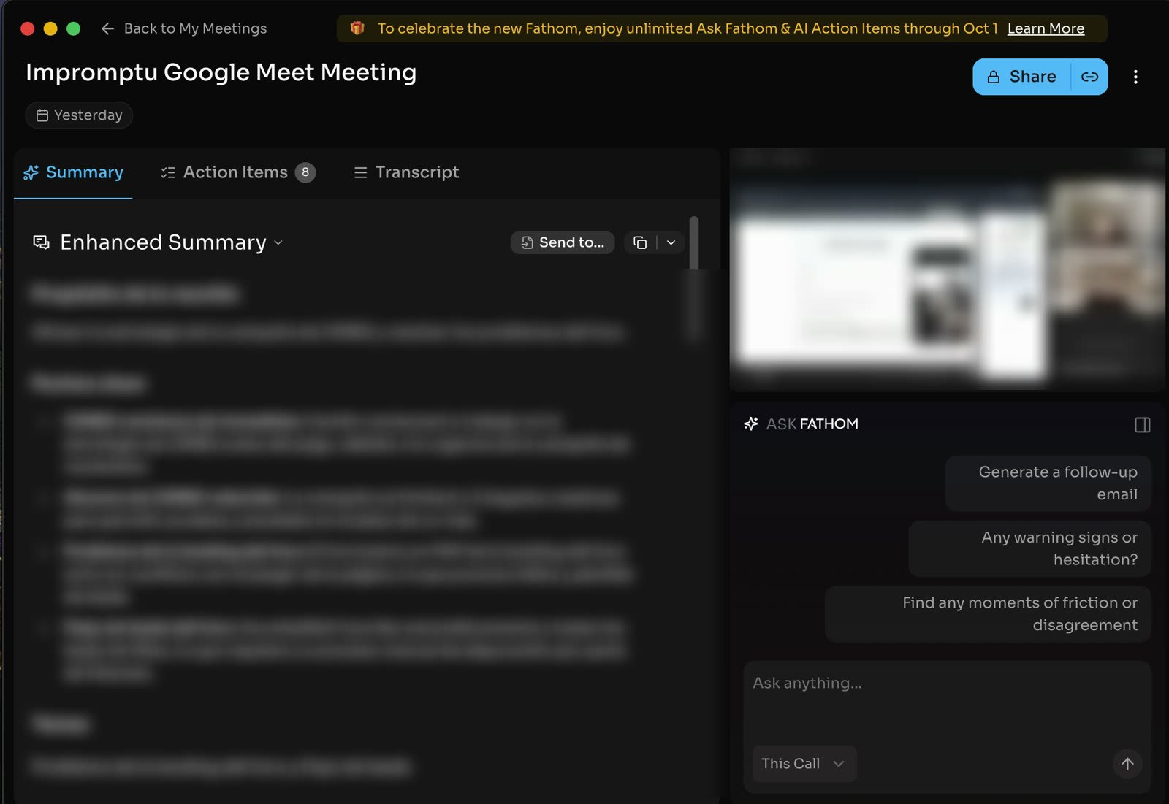Expand the Enhanced Summary dropdown chevron
The height and width of the screenshot is (804, 1169).
(278, 242)
